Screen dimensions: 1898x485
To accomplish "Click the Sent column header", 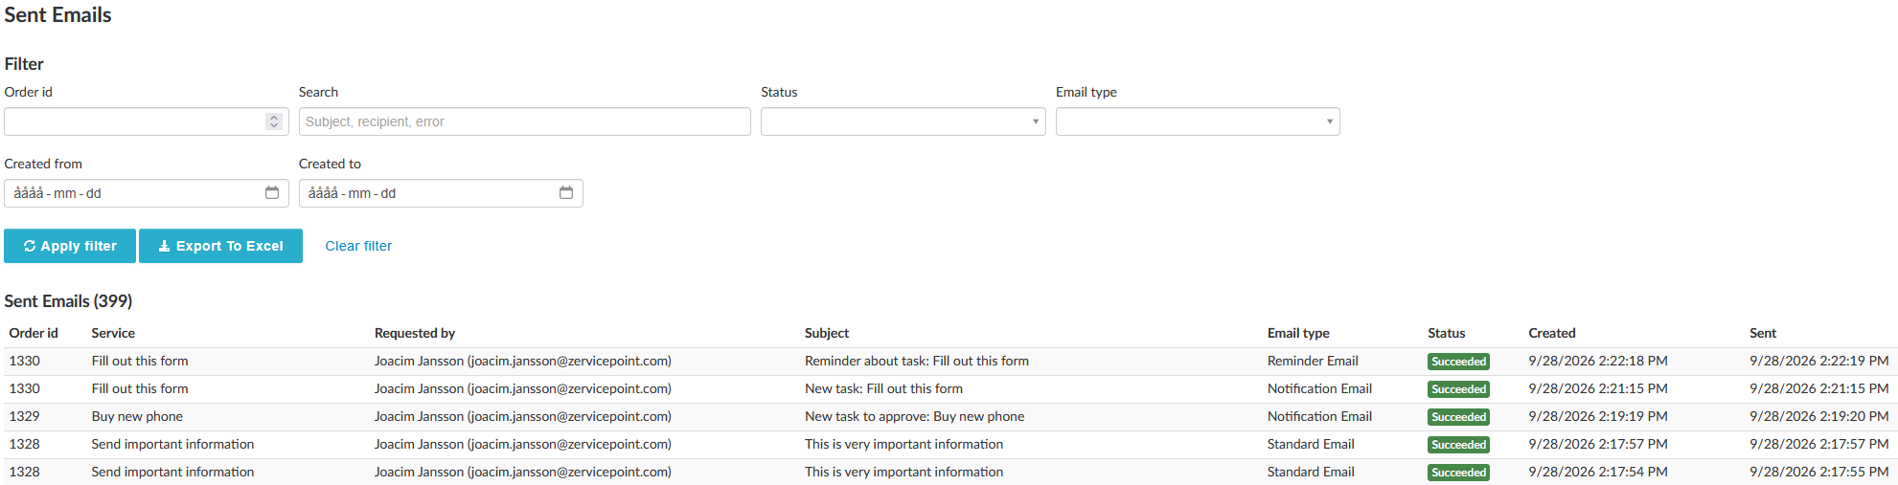I will (1763, 333).
